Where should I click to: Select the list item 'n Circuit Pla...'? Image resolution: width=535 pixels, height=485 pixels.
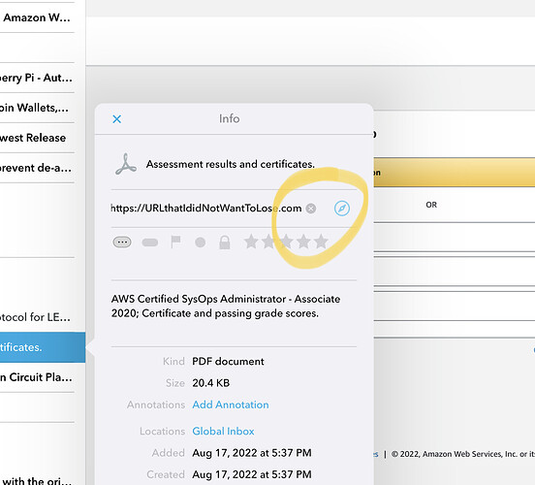(x=37, y=377)
